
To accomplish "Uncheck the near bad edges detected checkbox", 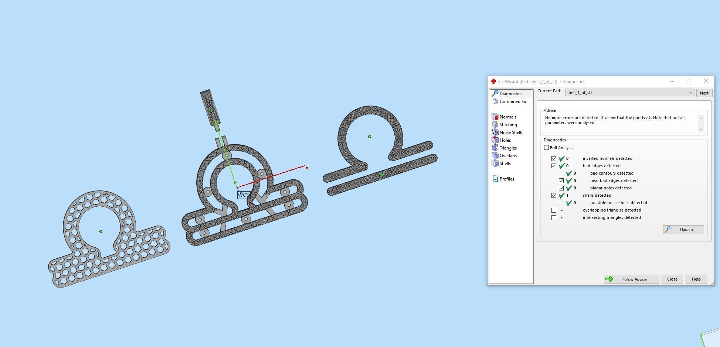I will (561, 181).
